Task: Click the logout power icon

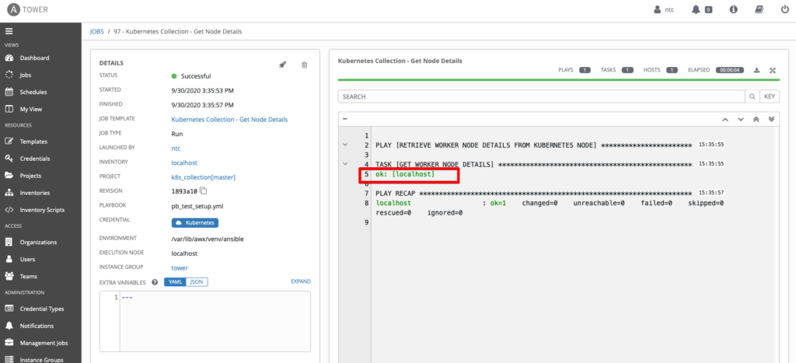Action: 785,9
